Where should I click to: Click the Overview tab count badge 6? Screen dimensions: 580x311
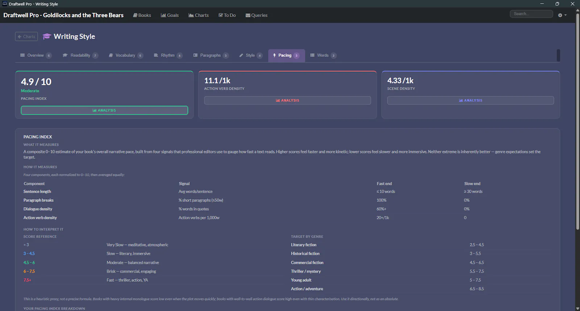49,56
